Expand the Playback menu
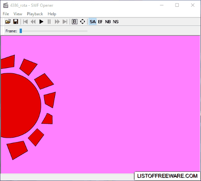The image size is (201, 181). pyautogui.click(x=35, y=14)
